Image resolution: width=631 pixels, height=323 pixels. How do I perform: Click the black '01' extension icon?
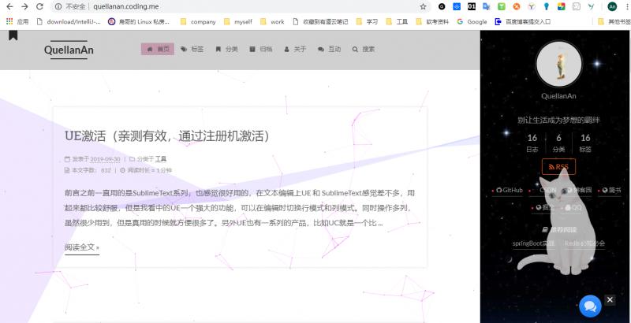pyautogui.click(x=471, y=6)
